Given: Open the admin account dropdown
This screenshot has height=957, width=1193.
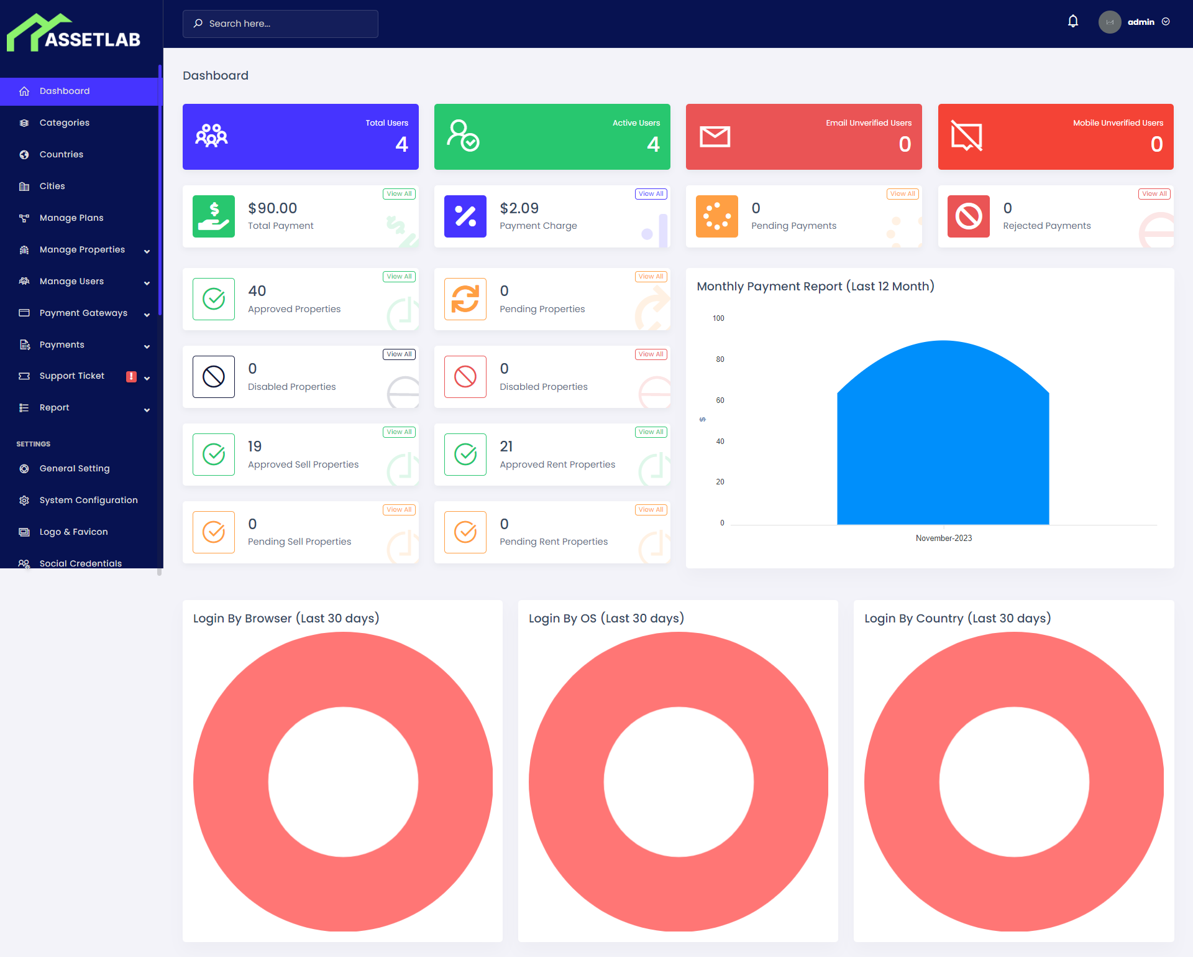Looking at the screenshot, I should tap(1141, 22).
